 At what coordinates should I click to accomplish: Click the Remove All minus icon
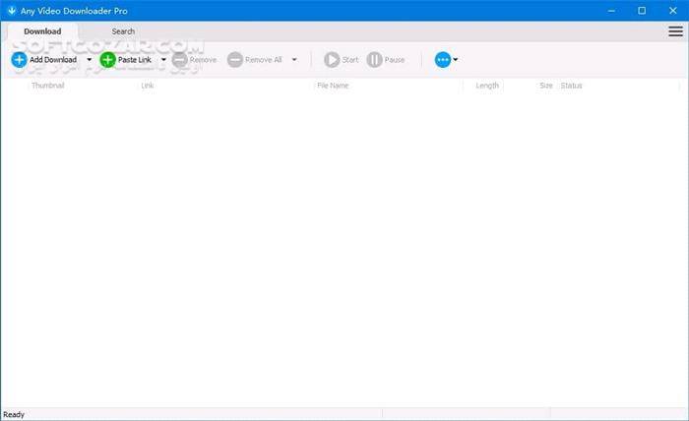point(235,60)
